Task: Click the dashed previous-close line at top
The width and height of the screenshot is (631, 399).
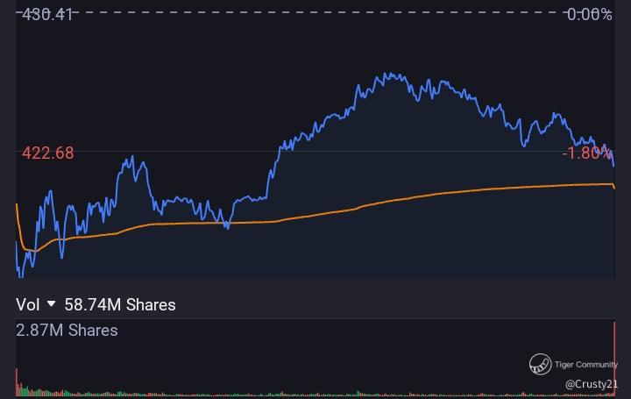Action: [x=315, y=14]
